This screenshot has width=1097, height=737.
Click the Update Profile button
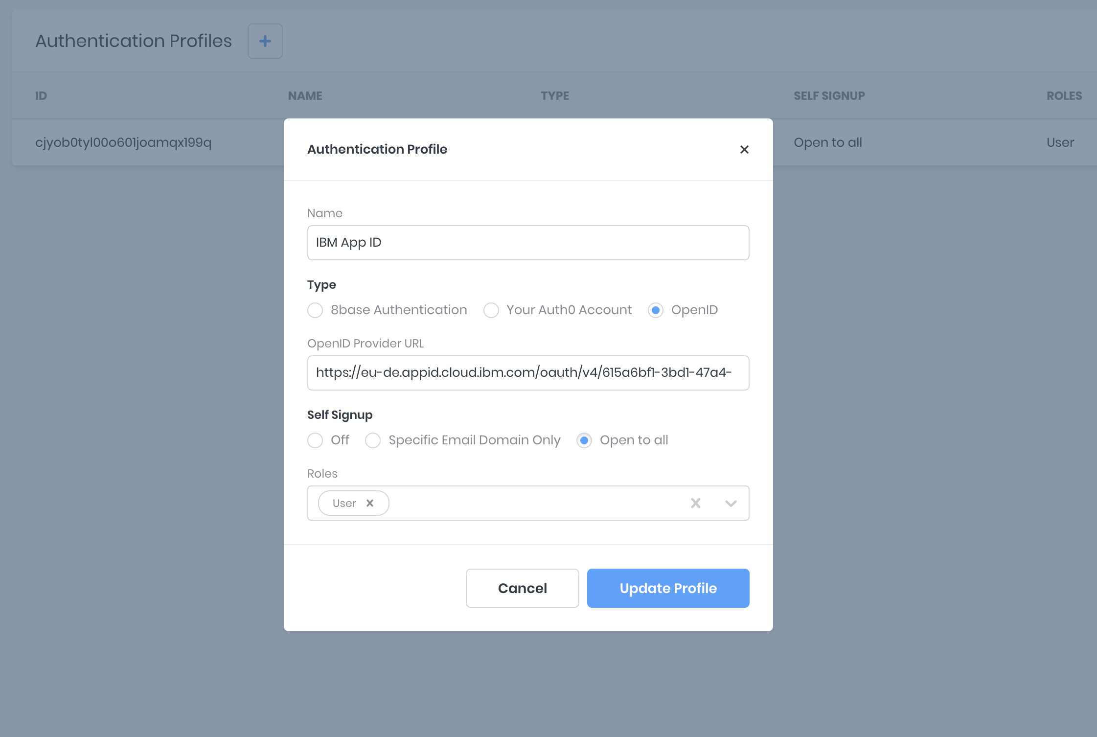point(668,588)
